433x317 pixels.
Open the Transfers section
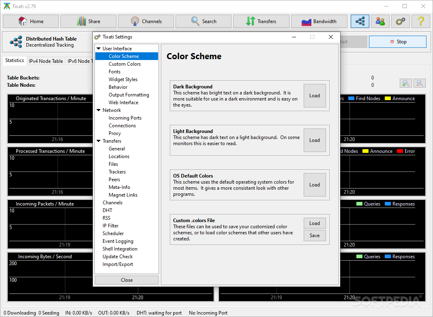pyautogui.click(x=261, y=21)
